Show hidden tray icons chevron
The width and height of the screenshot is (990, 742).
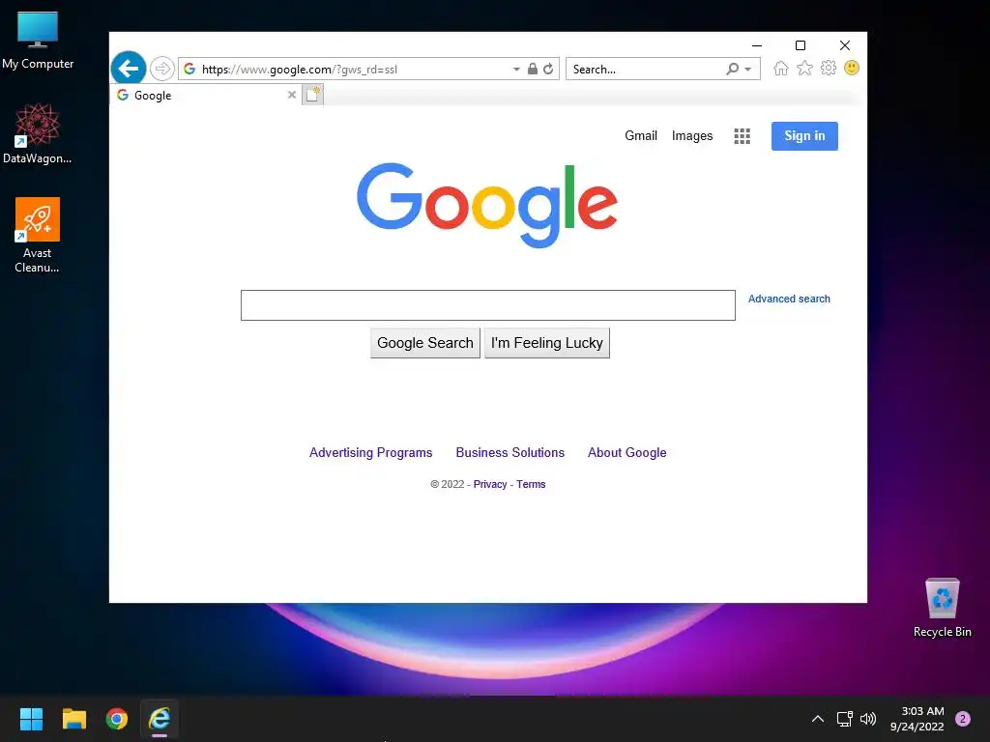point(818,719)
